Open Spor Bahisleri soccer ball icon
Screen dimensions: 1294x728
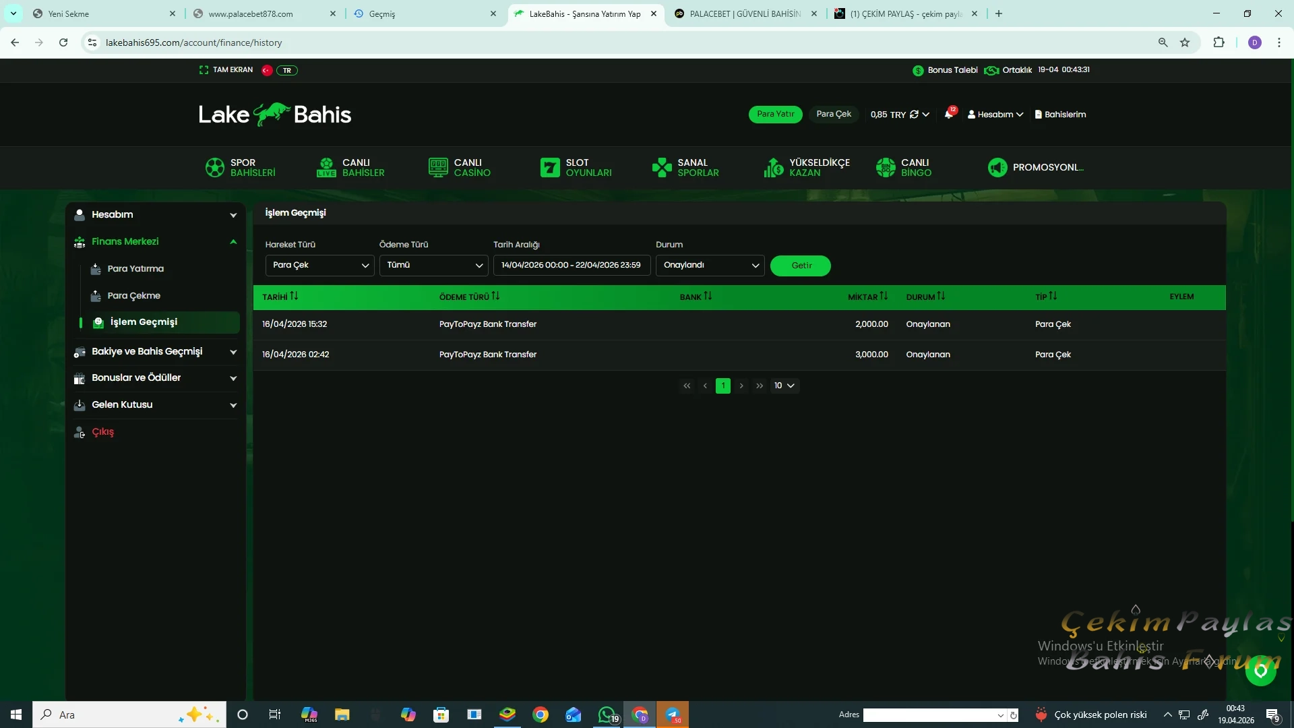(215, 167)
